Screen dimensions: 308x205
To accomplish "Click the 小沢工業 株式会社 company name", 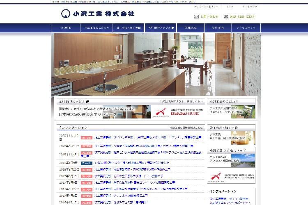I will coord(103,14).
